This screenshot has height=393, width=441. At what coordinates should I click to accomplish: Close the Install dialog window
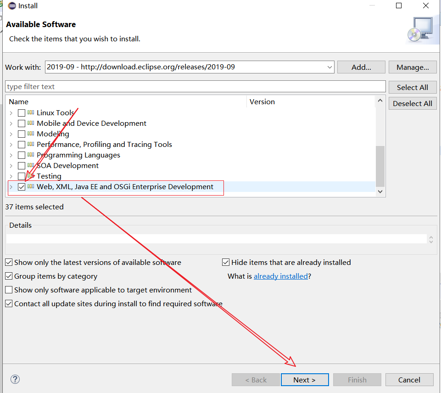(x=426, y=6)
